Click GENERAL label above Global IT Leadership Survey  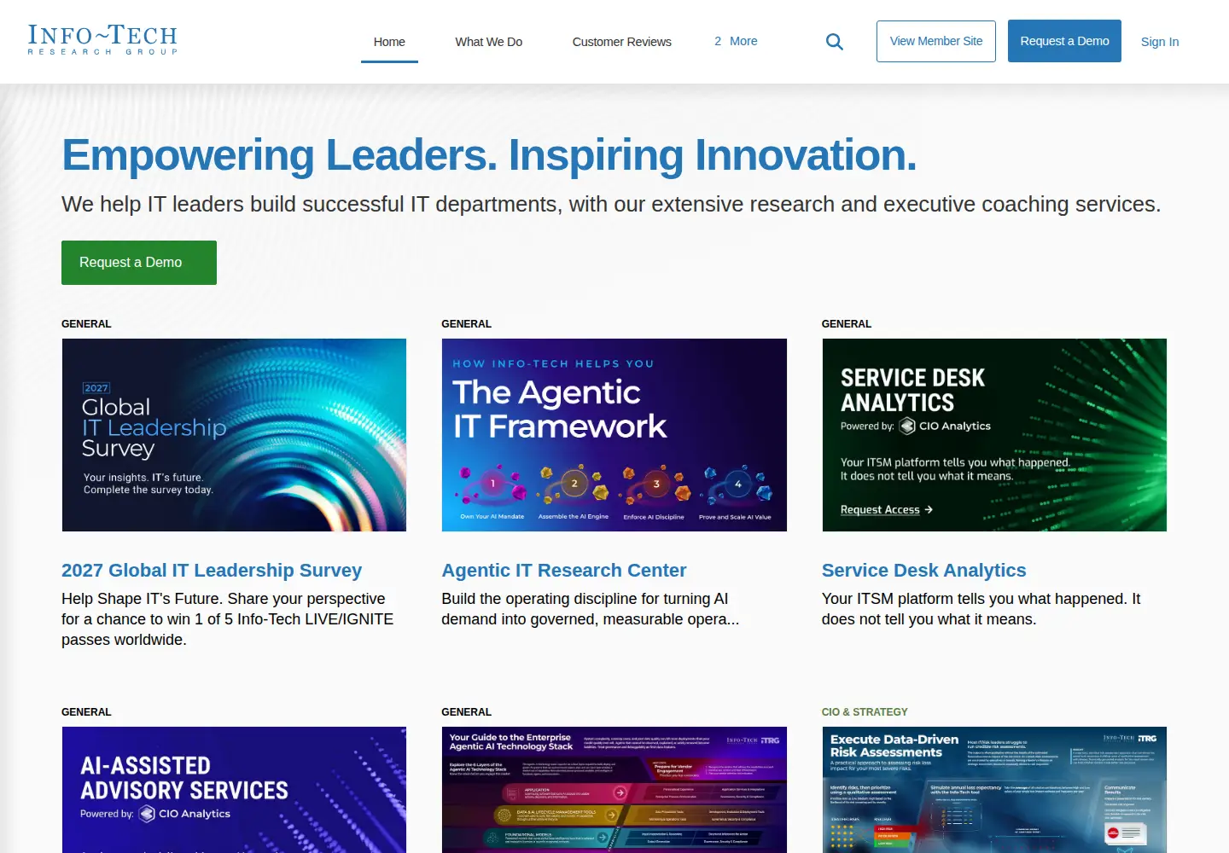click(86, 324)
